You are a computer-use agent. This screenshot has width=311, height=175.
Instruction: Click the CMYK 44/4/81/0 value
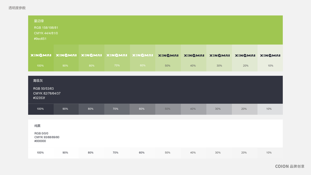click(x=46, y=33)
